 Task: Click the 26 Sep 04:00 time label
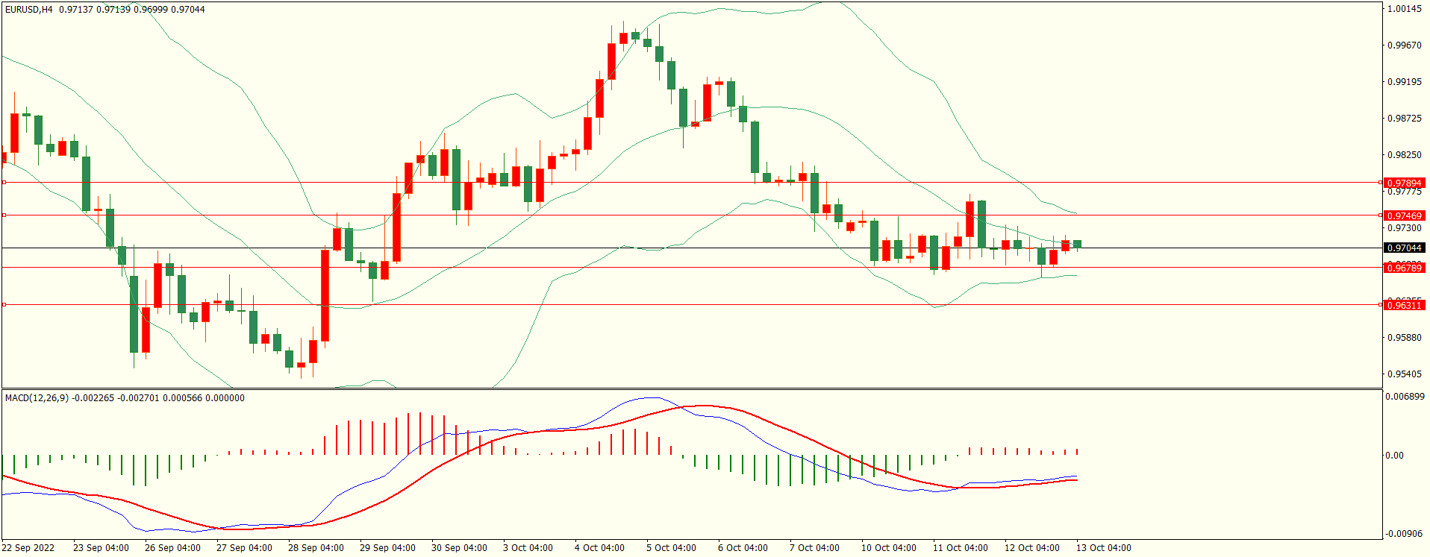(172, 548)
